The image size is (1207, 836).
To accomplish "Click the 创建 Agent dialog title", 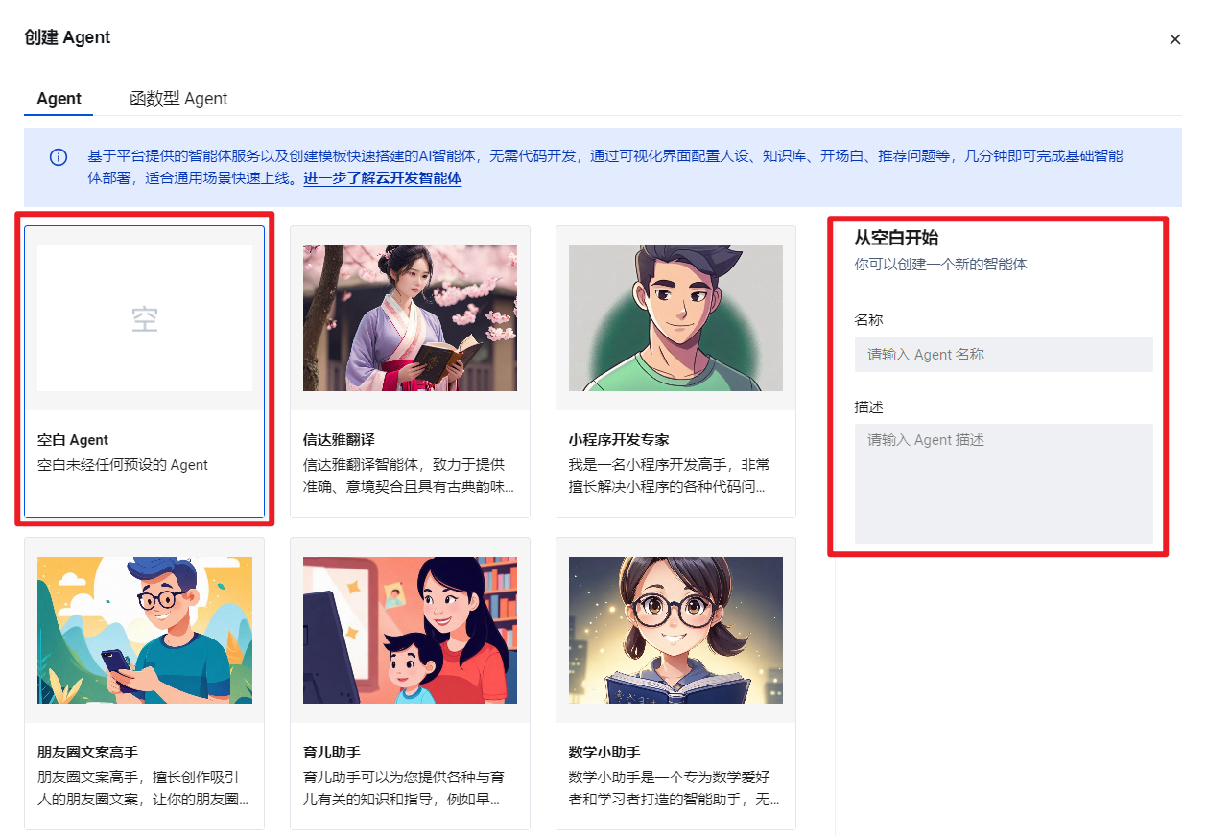I will [67, 37].
